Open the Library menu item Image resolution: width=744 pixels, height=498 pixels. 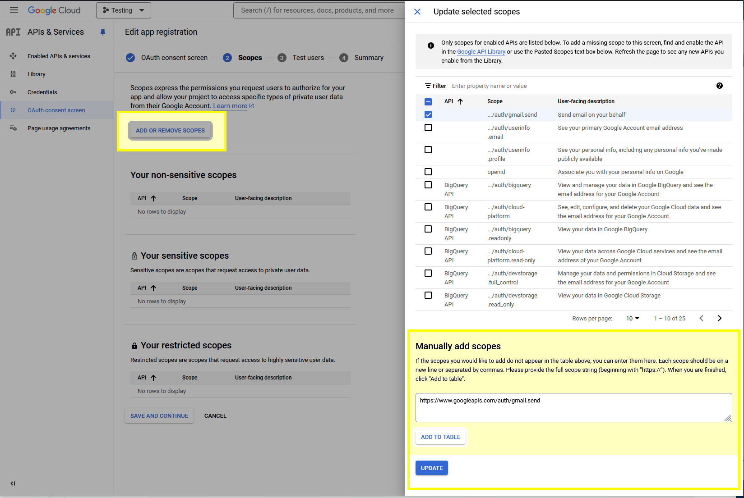tap(37, 74)
